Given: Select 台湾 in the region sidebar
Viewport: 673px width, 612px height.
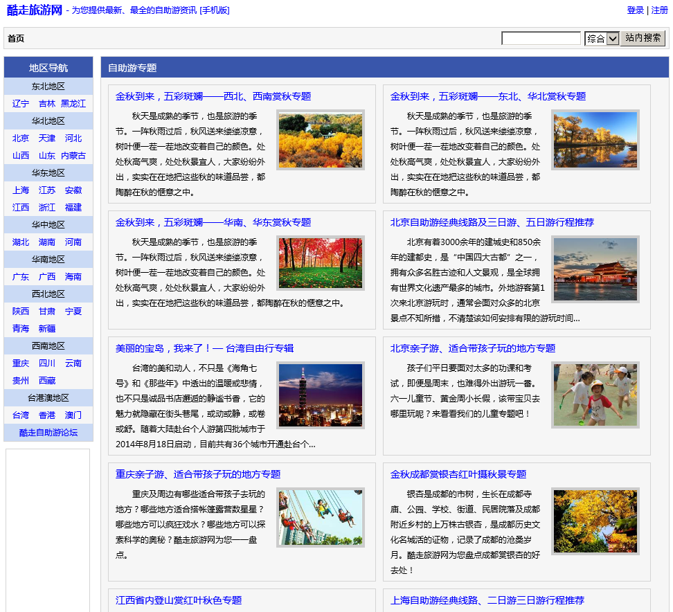Looking at the screenshot, I should point(21,415).
